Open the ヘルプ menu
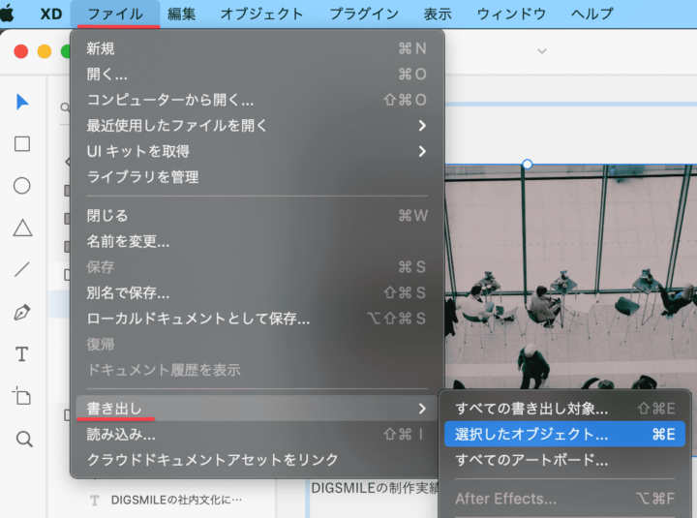This screenshot has height=518, width=697. pyautogui.click(x=592, y=14)
